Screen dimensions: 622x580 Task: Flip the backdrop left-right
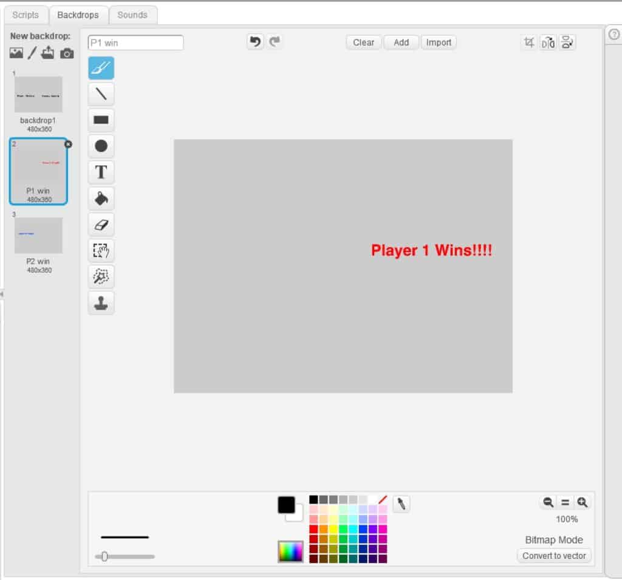[548, 43]
